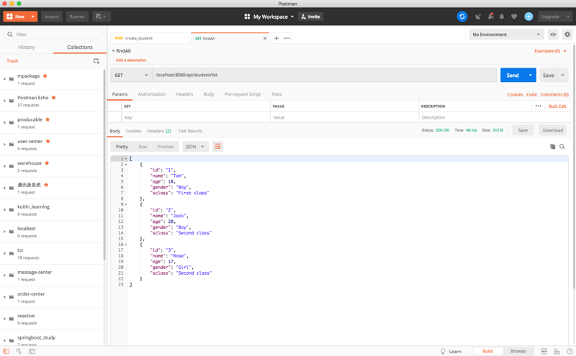Open keyboard shortcuts icon in status bar
576x356 pixels.
pos(557,351)
